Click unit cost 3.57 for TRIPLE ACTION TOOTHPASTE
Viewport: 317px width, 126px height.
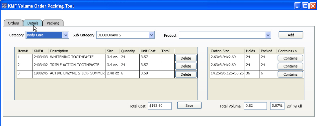(150, 66)
